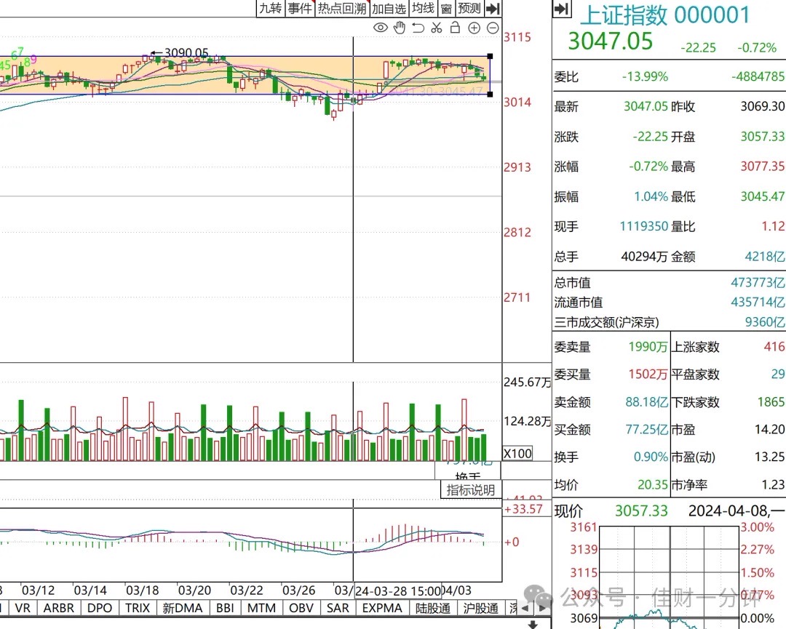786x629 pixels.
Task: Select the OBV indicator tab
Action: [301, 608]
